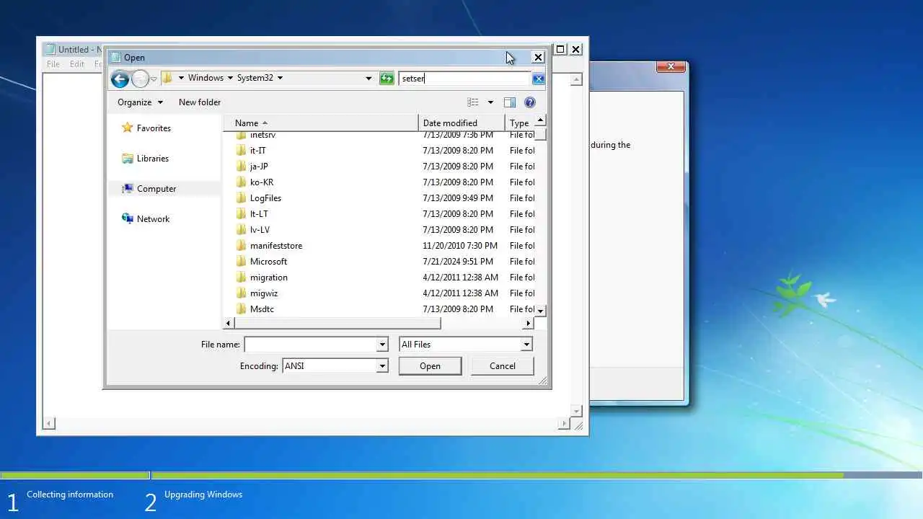Open the Edit menu in Notepad
Screen dimensions: 923x519
tap(77, 64)
